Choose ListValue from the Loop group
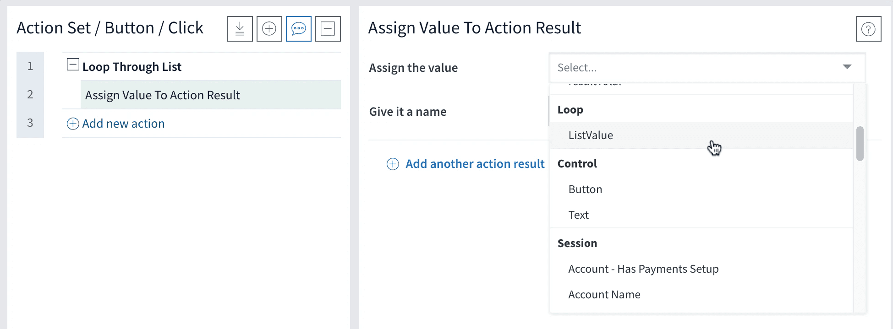Viewport: 893px width, 329px height. pyautogui.click(x=591, y=135)
